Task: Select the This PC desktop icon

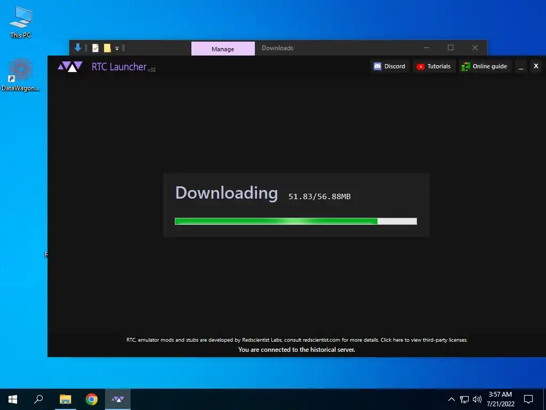Action: pos(21,22)
